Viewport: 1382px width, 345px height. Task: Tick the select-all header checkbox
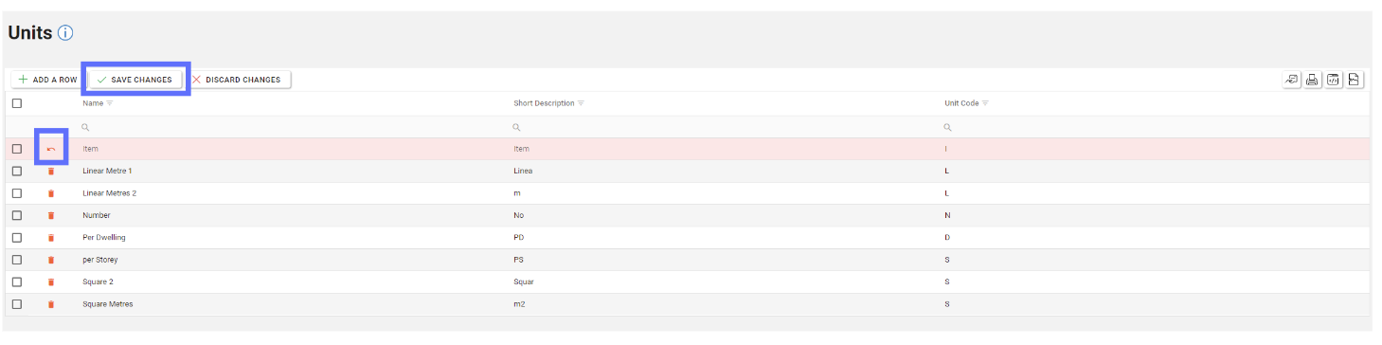pyautogui.click(x=17, y=103)
